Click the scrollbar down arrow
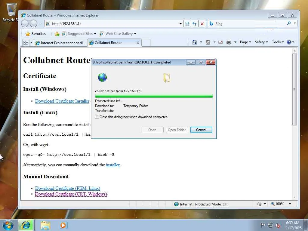 [294, 197]
